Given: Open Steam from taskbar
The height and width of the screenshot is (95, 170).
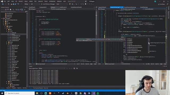Looking at the screenshot, I should pos(63,93).
